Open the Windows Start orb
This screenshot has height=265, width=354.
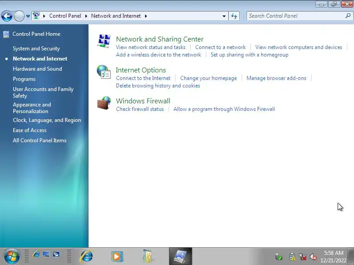click(12, 256)
